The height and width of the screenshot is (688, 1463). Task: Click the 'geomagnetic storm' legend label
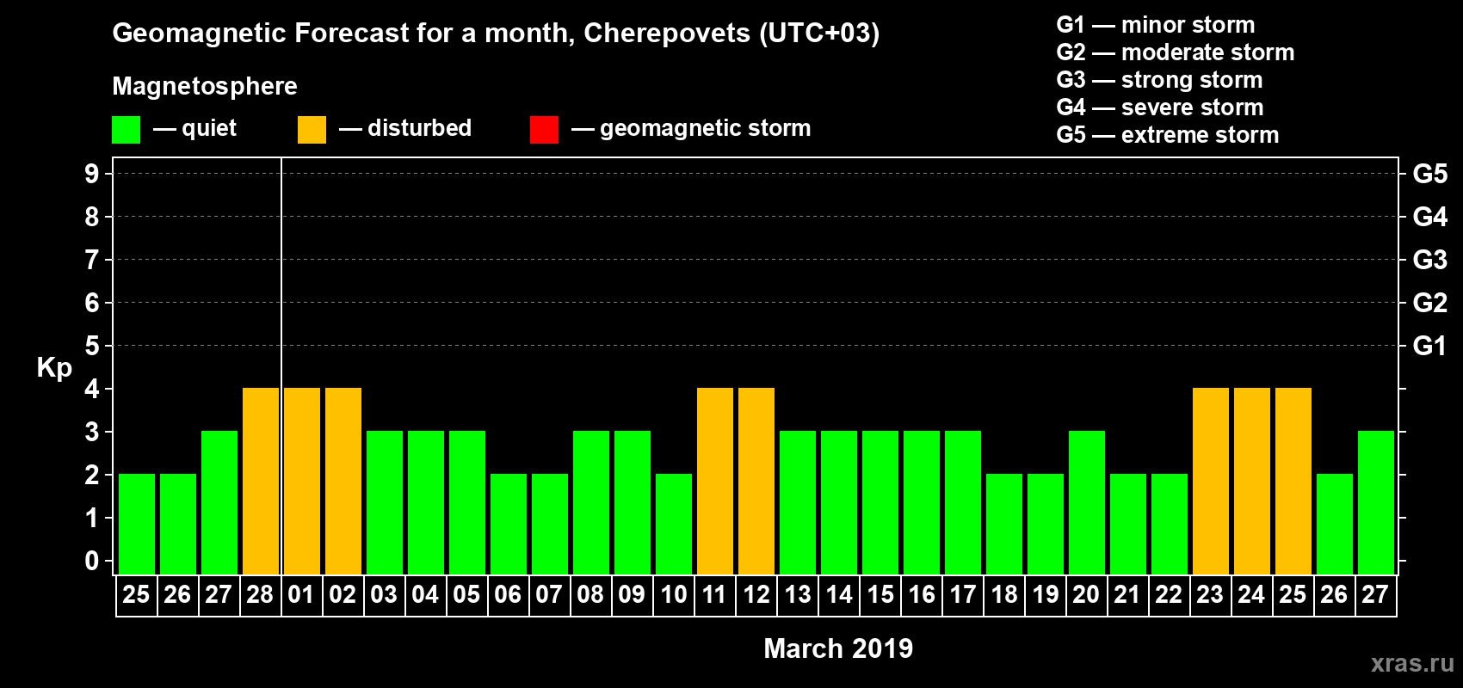pos(706,128)
